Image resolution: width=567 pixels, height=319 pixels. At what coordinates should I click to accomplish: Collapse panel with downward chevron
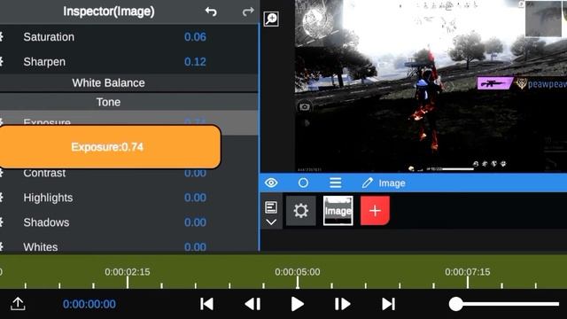[x=271, y=222]
